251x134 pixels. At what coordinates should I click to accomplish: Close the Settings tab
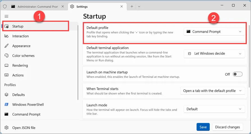(122, 6)
